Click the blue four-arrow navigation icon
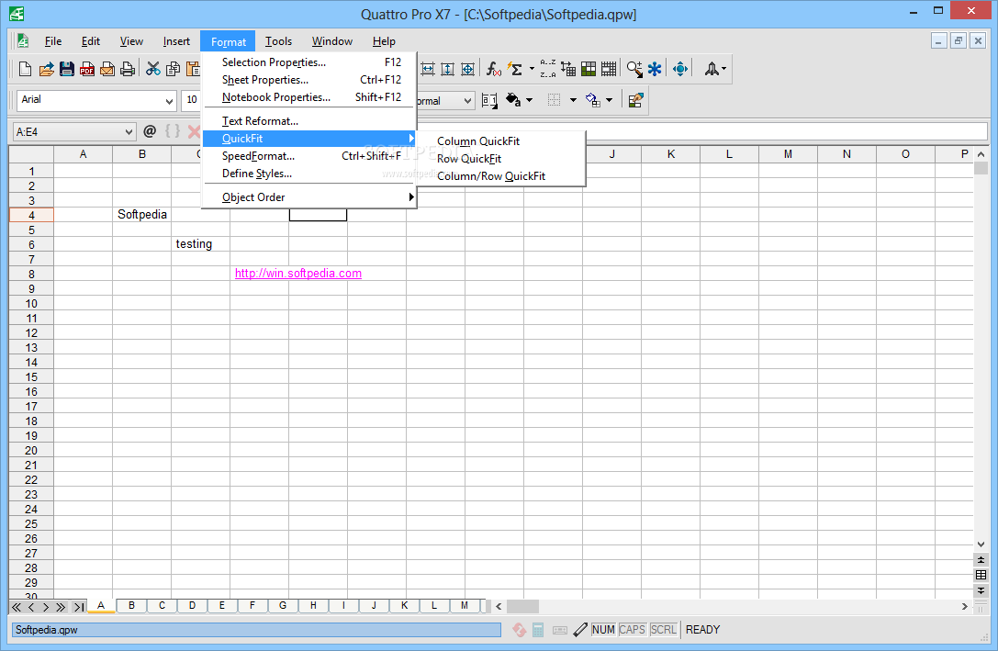 pos(679,69)
